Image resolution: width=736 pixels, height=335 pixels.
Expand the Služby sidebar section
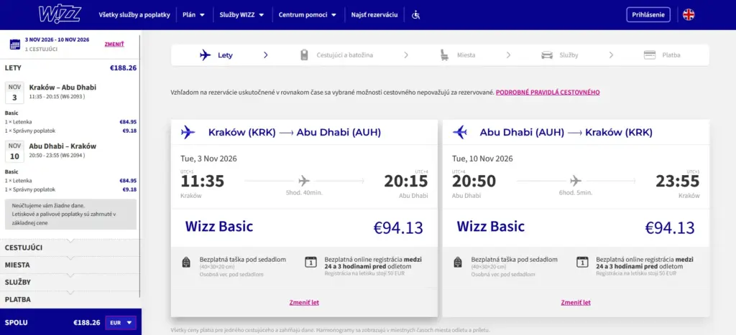(x=70, y=283)
